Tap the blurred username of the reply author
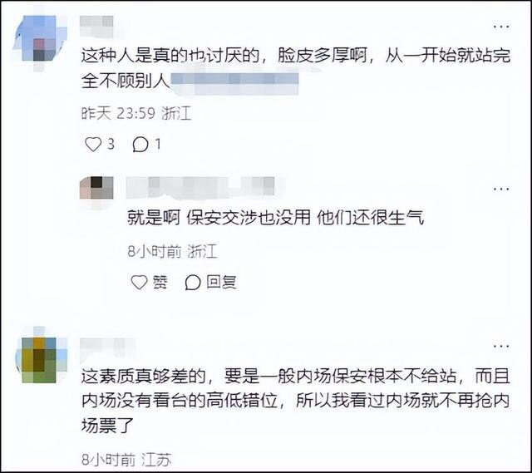532x473 pixels. [200, 187]
